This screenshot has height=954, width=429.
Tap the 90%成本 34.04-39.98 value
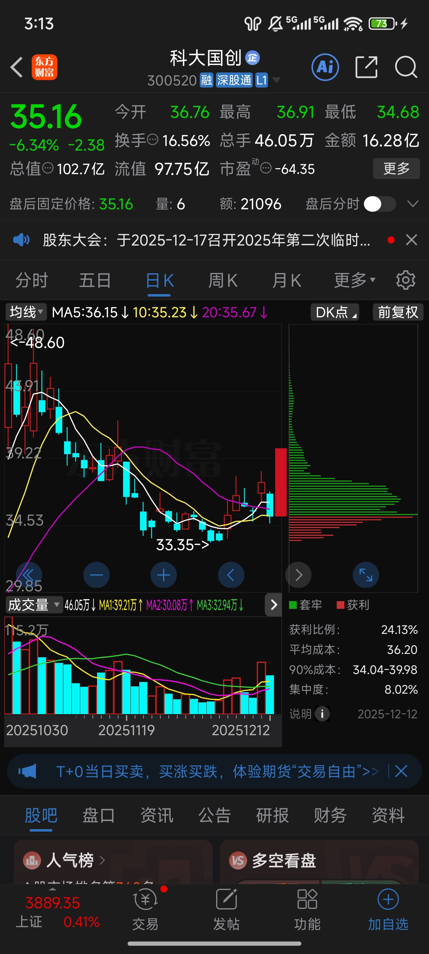point(385,669)
